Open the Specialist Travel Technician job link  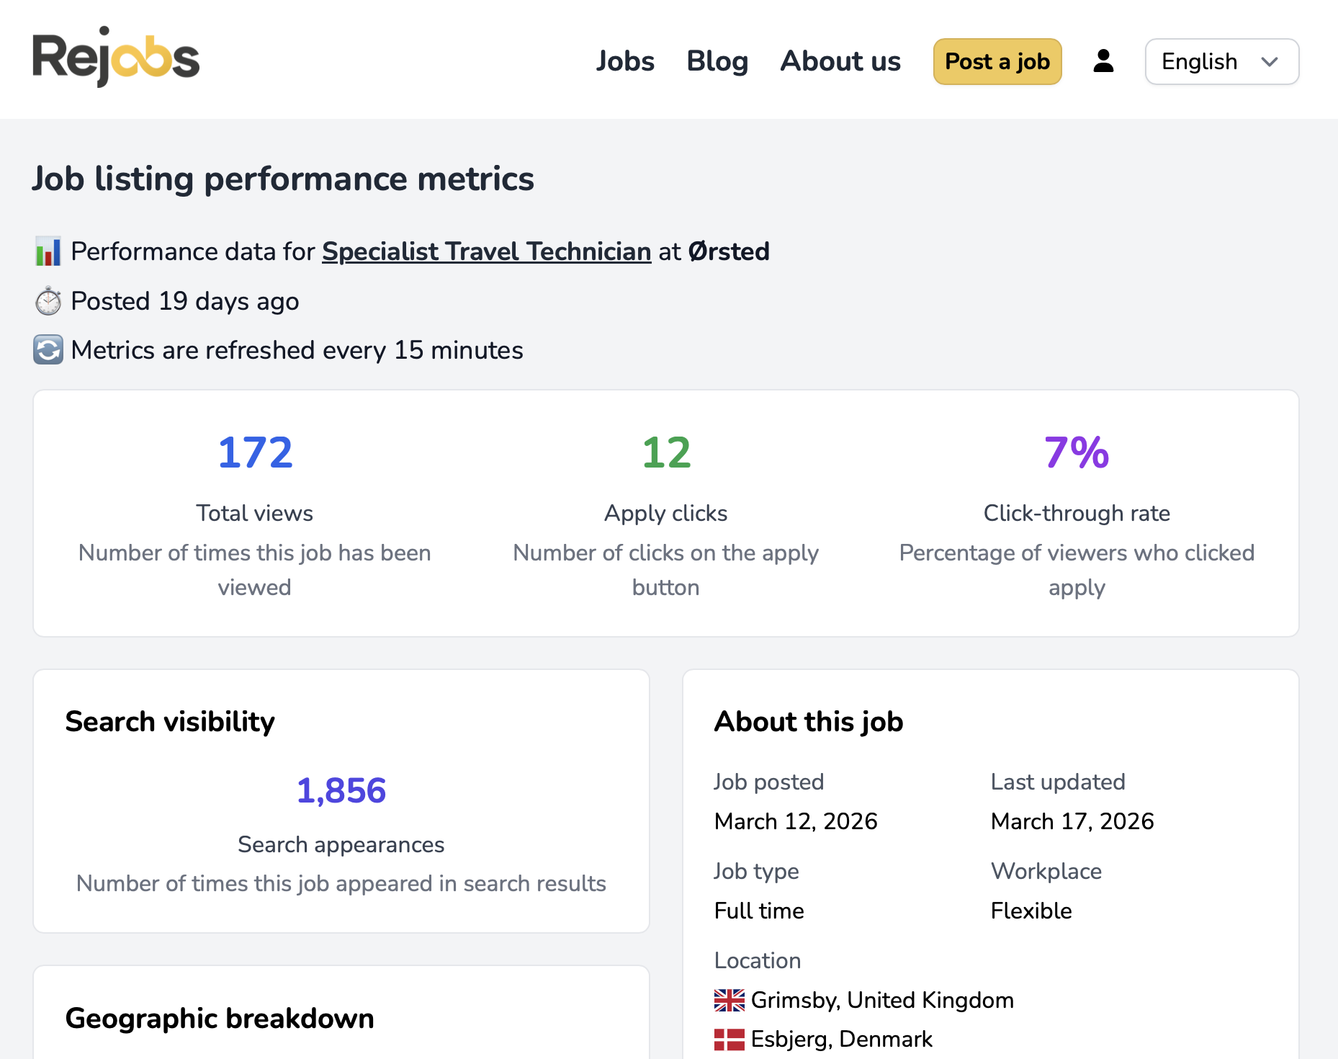486,251
